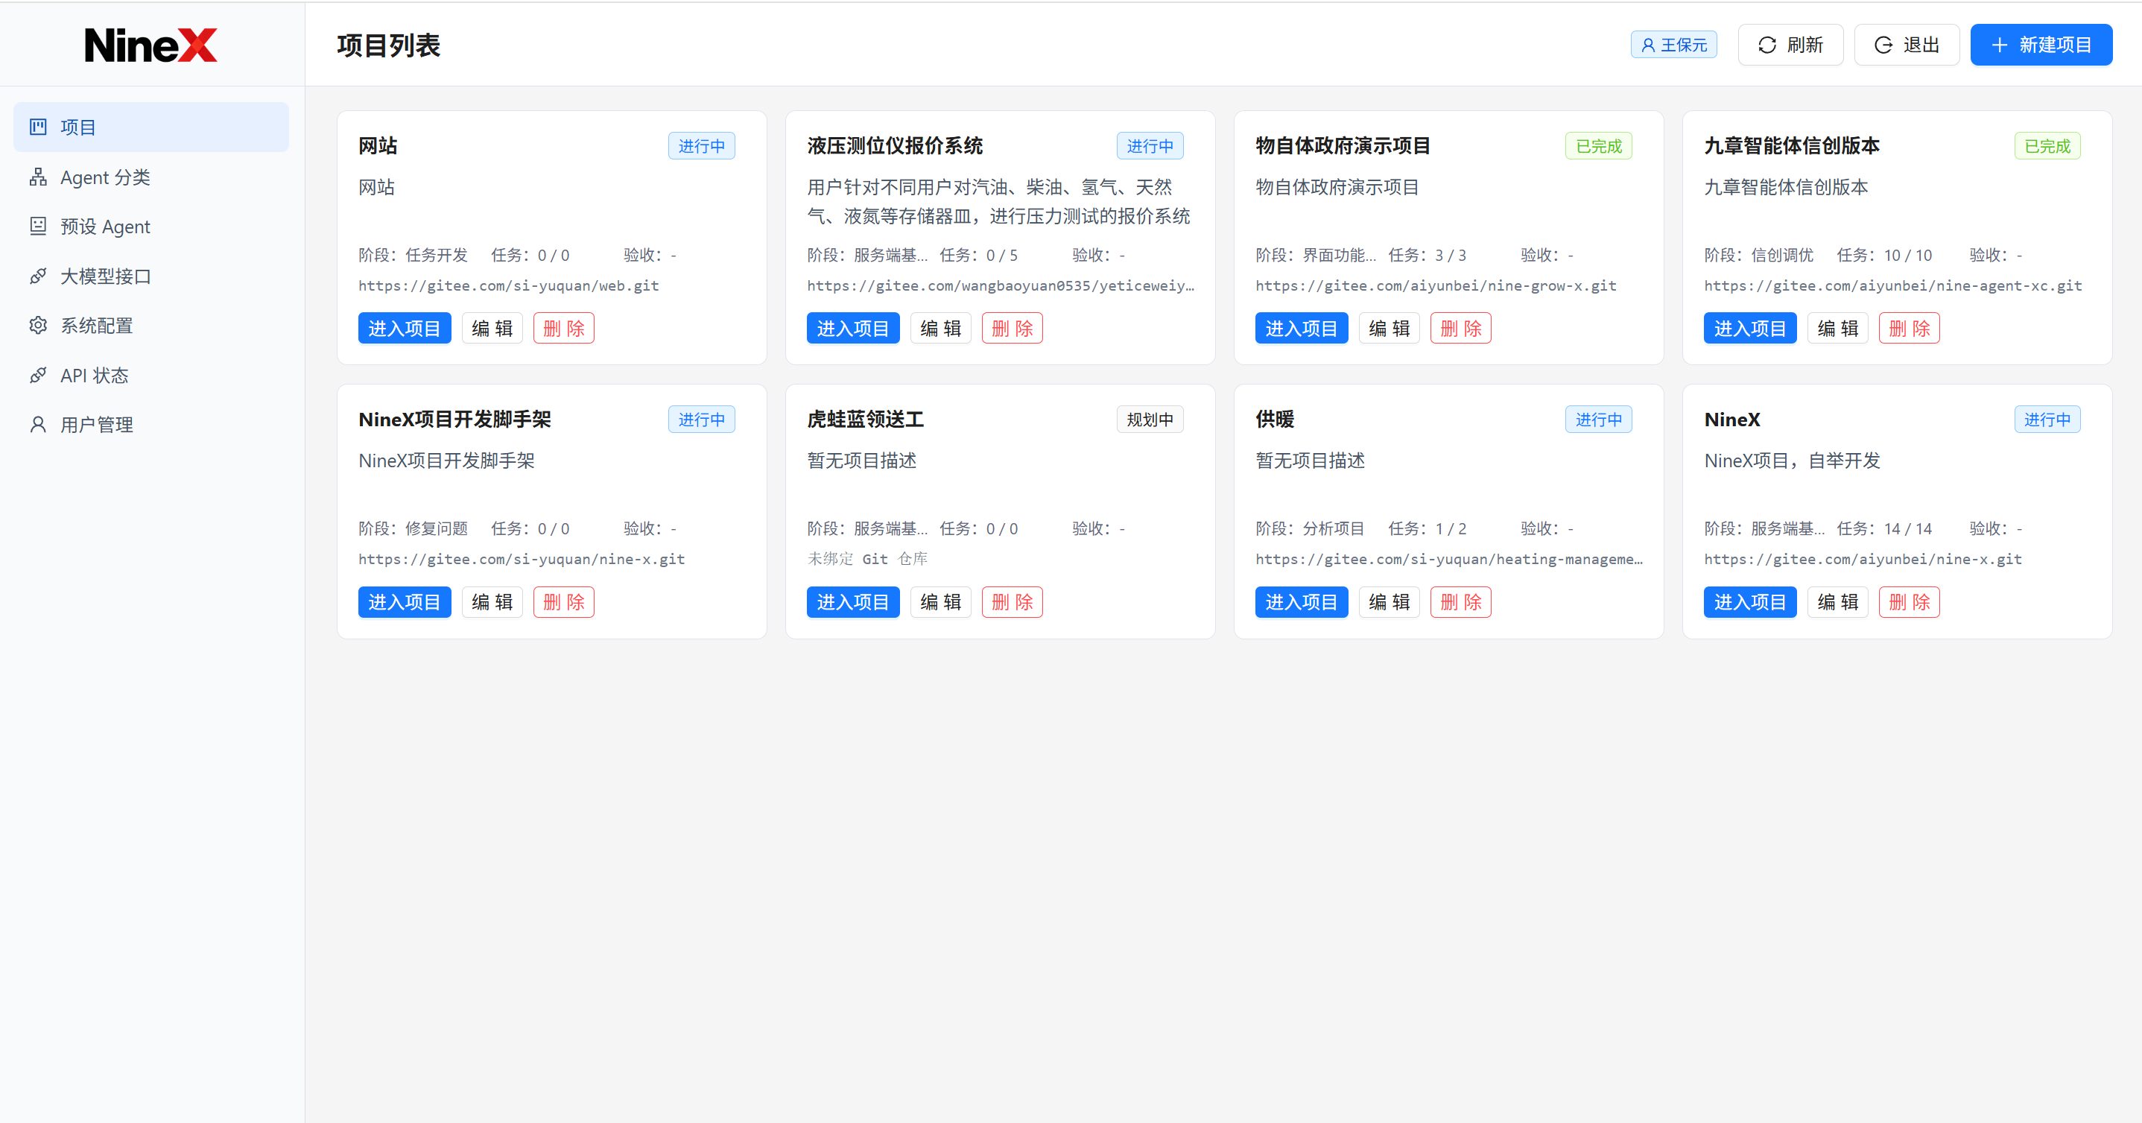Image resolution: width=2142 pixels, height=1123 pixels.
Task: Click the 任务: 14 / 14 value
Action: pos(1884,528)
